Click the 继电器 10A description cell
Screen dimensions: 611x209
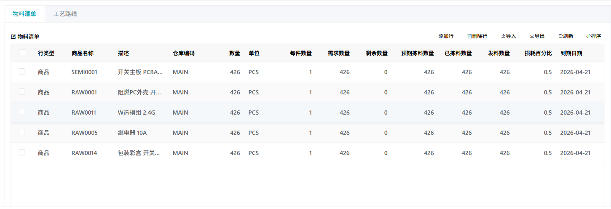pyautogui.click(x=132, y=133)
